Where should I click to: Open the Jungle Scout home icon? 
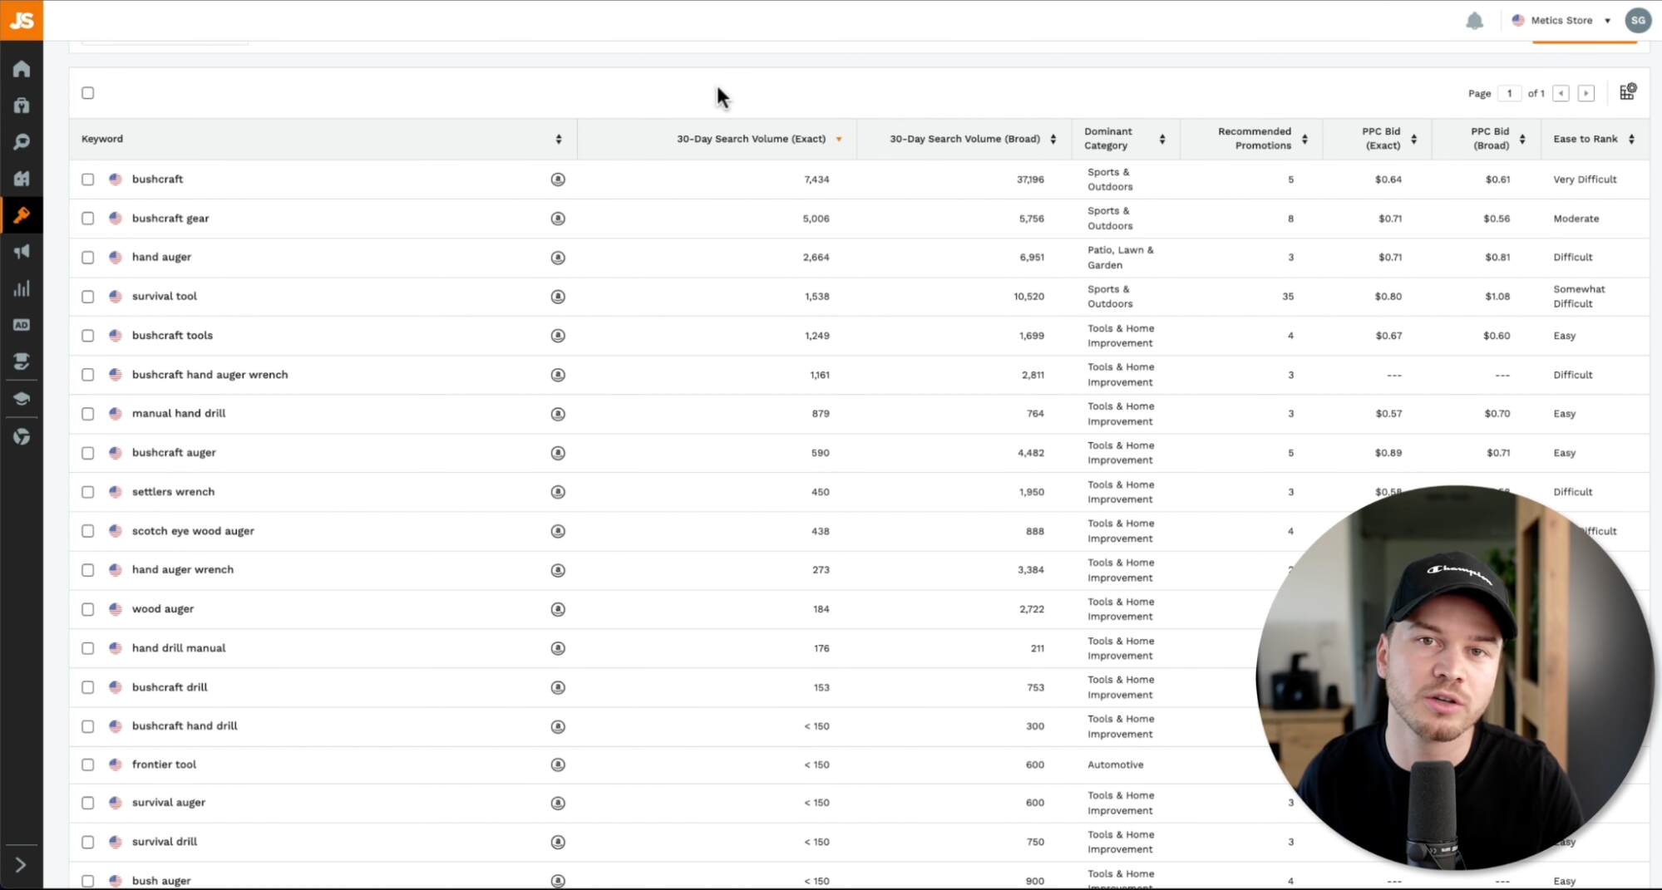(x=22, y=69)
